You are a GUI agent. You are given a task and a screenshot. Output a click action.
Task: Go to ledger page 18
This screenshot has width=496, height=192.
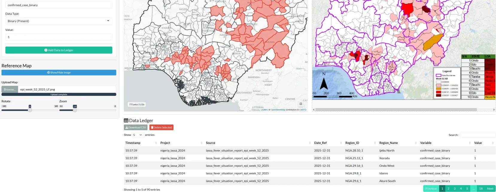(x=481, y=189)
